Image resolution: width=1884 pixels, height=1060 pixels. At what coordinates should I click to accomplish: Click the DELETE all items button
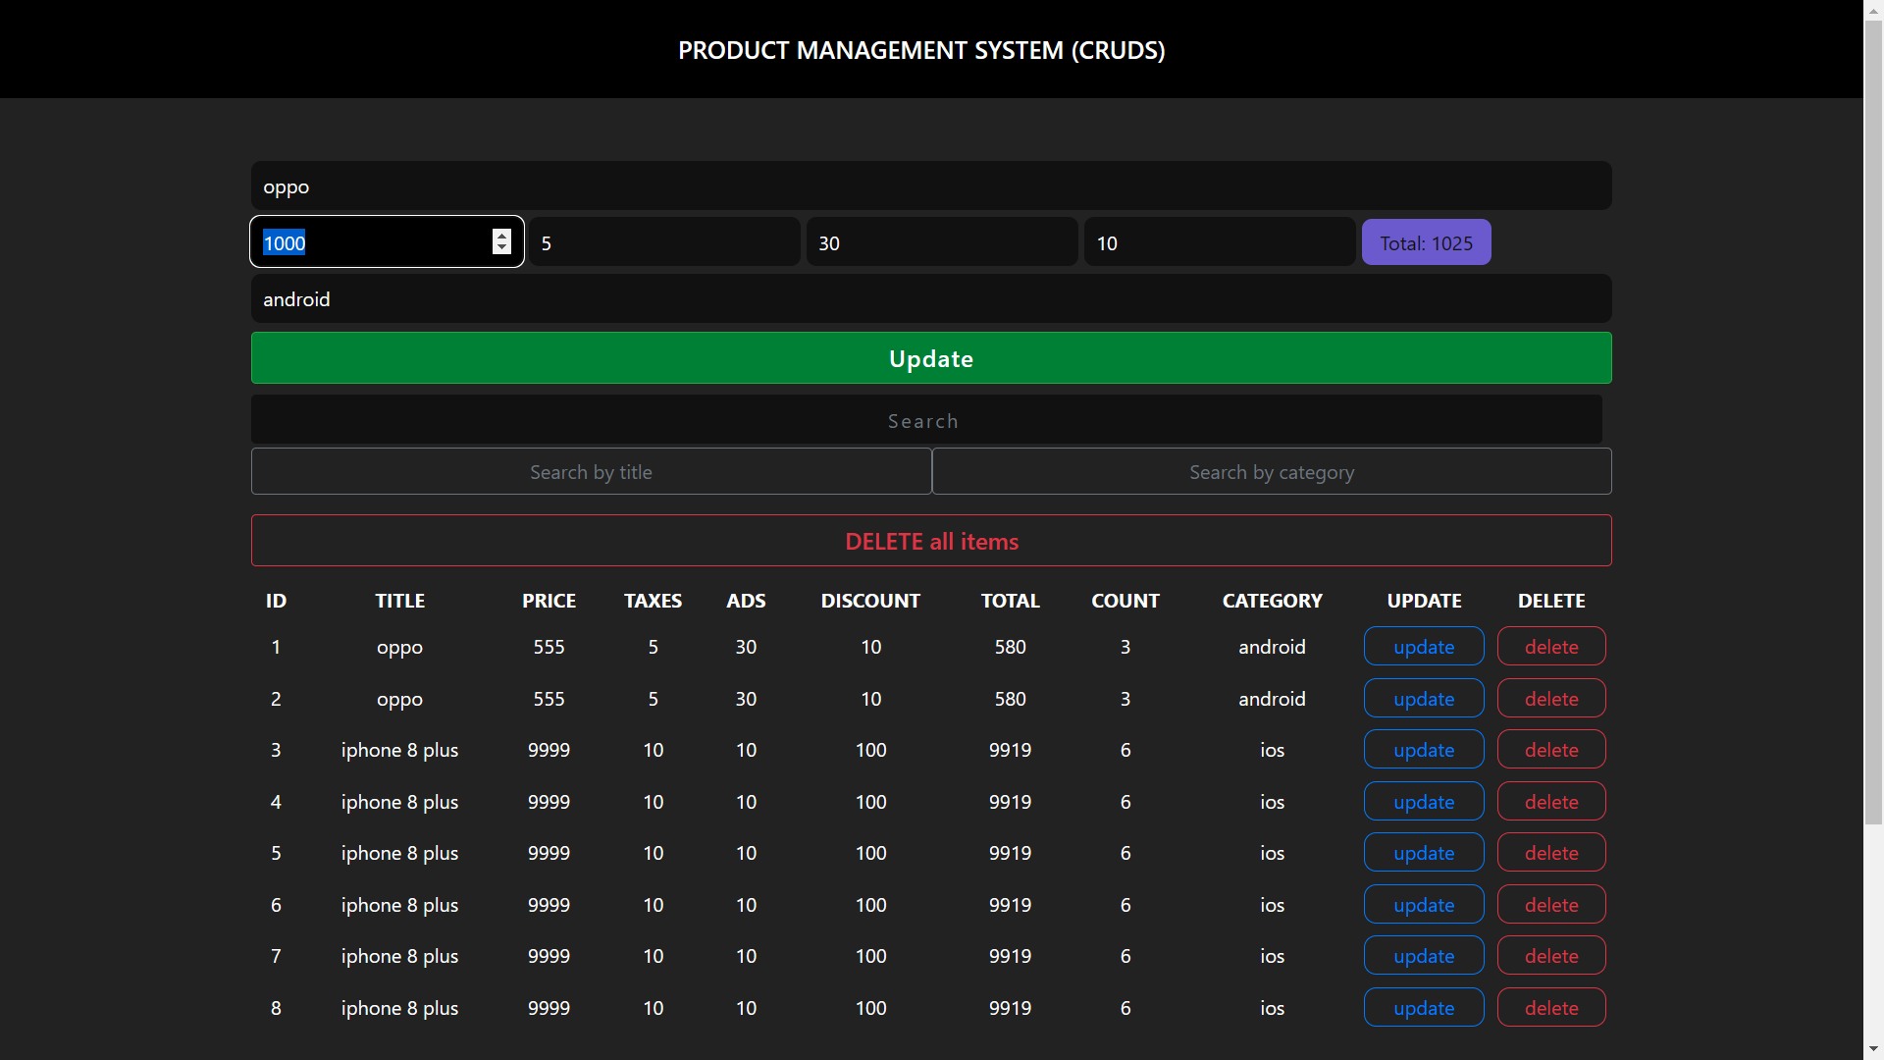click(931, 541)
